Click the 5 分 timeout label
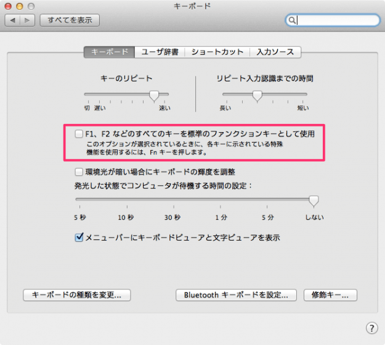 (267, 217)
